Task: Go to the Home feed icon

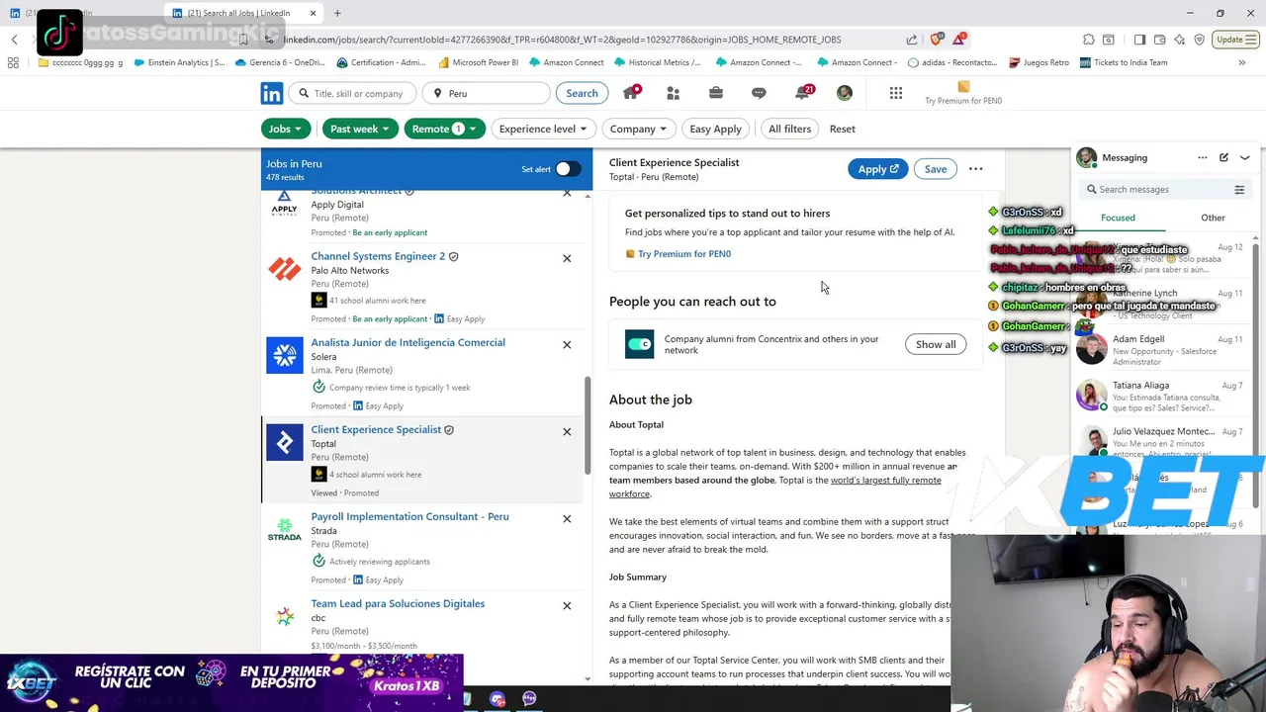Action: click(630, 93)
